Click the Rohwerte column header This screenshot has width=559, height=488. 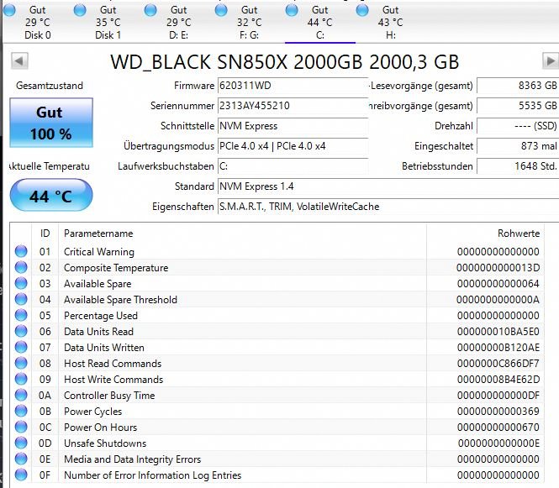point(485,234)
